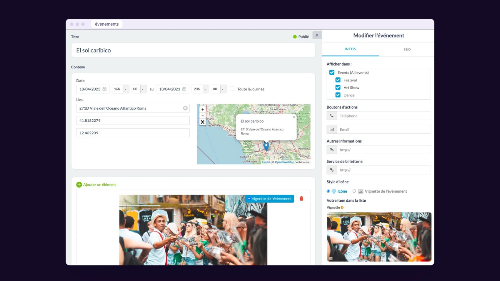500x281 pixels.
Task: Open the Leaflet link on map
Action: pyautogui.click(x=266, y=162)
